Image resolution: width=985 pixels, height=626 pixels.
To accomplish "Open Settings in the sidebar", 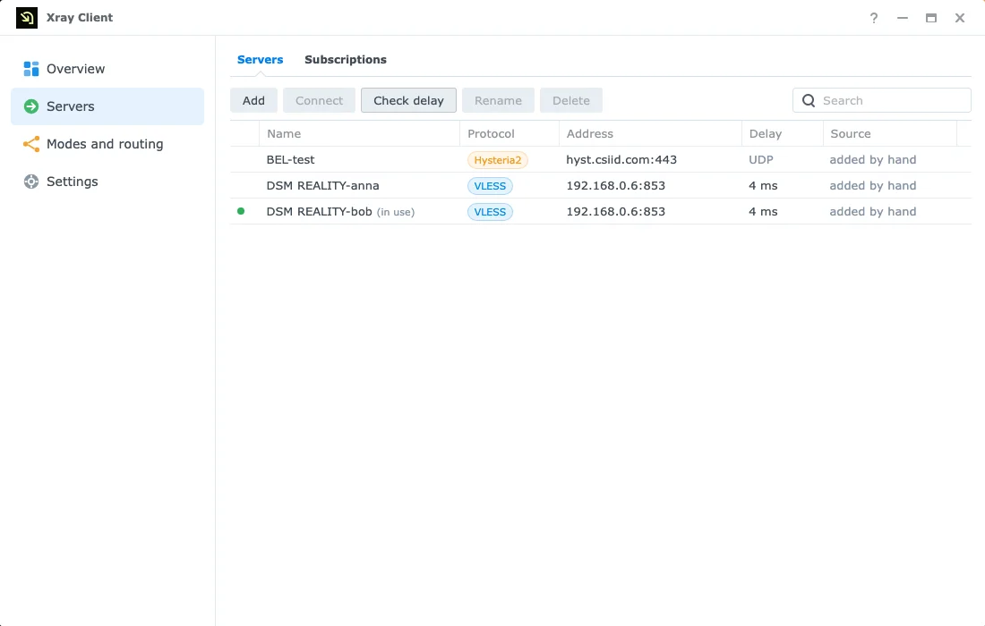I will point(107,182).
